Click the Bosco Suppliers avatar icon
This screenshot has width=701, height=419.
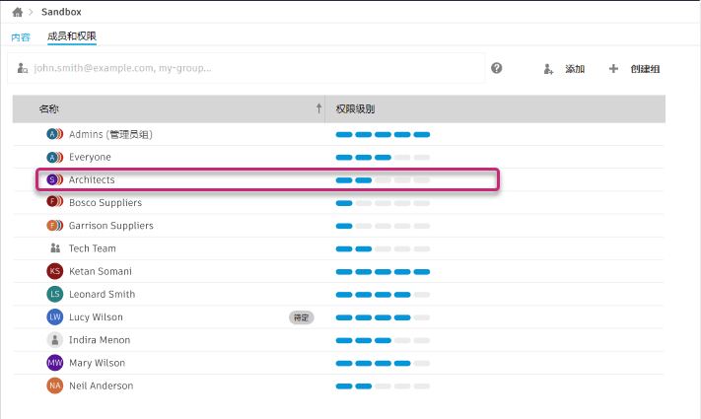point(54,202)
